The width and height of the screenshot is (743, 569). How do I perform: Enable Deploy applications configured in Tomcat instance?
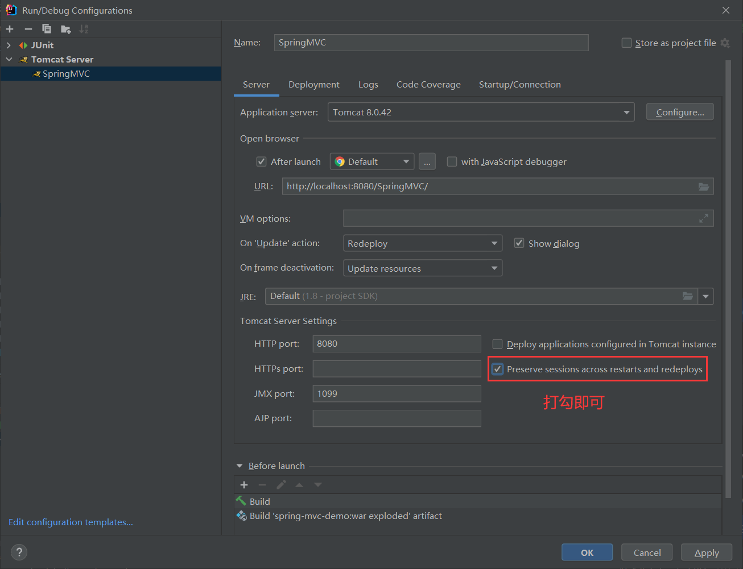click(x=497, y=344)
